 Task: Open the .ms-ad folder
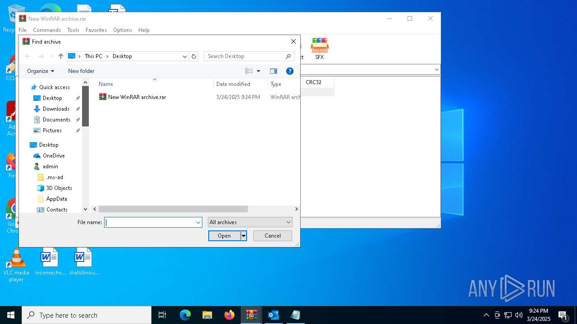click(55, 177)
